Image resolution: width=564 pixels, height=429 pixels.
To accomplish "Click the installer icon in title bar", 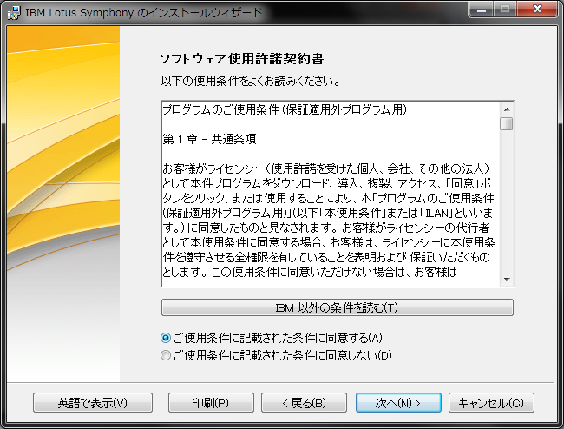I will [x=14, y=13].
